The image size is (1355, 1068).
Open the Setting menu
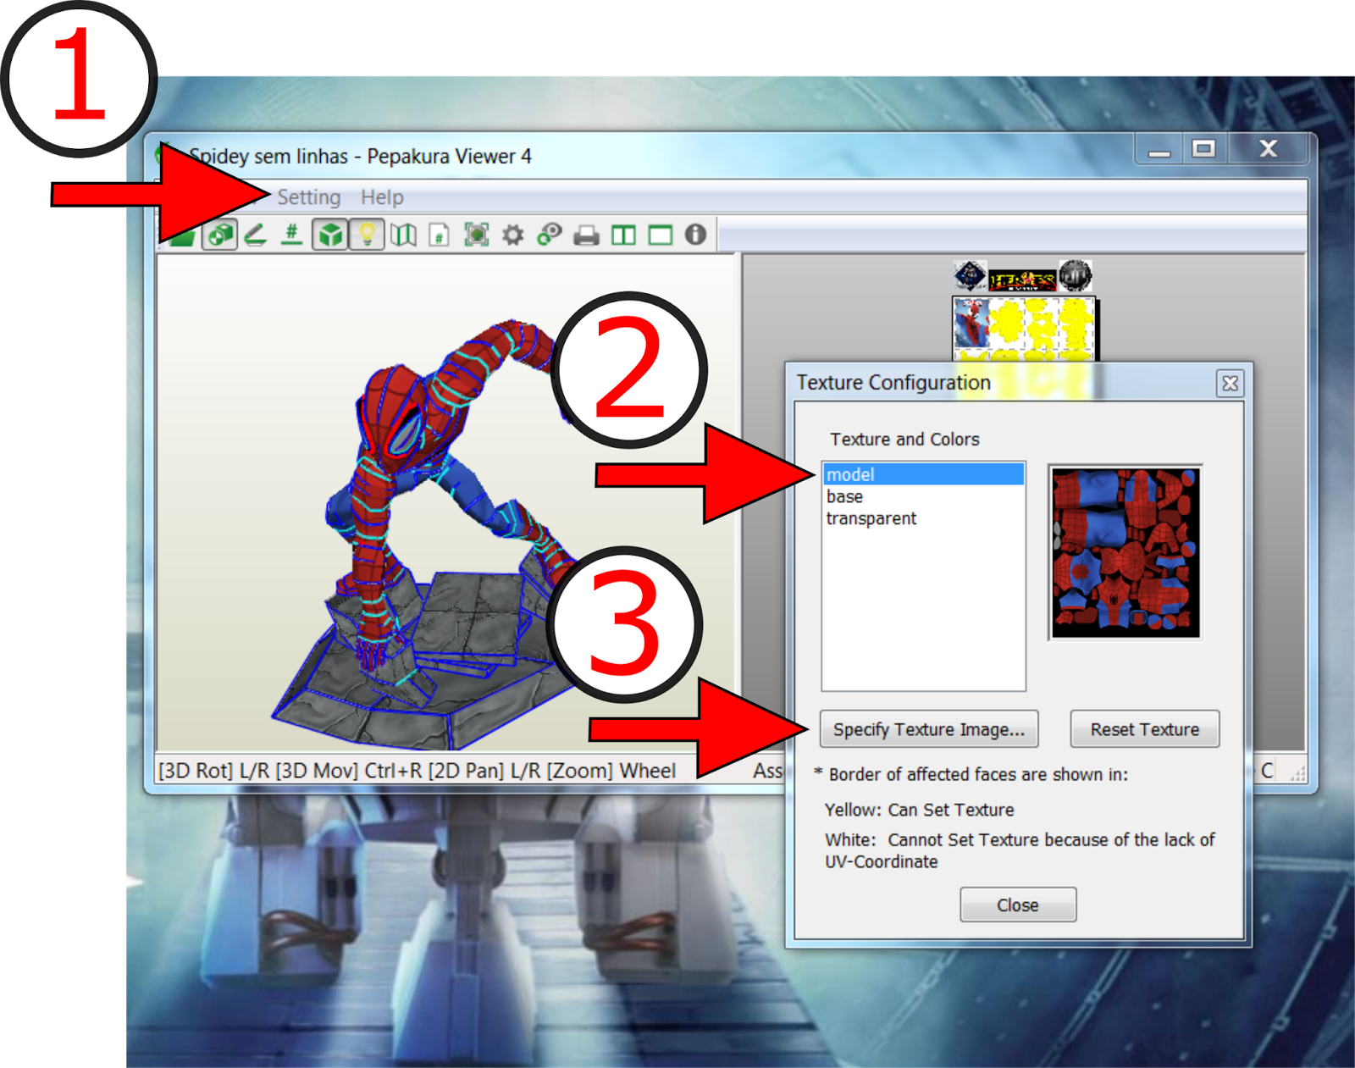point(309,197)
